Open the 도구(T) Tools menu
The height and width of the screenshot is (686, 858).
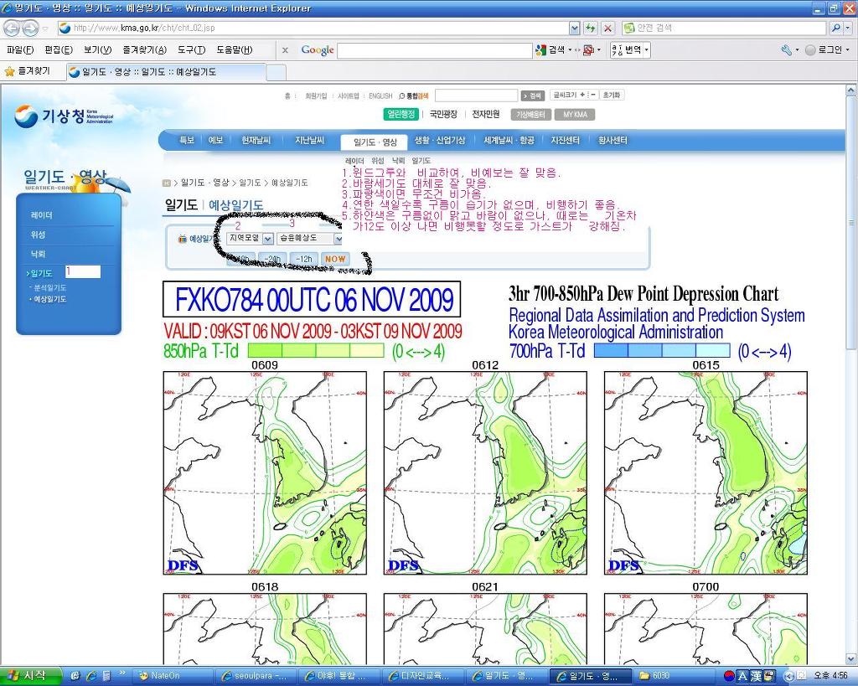[191, 49]
